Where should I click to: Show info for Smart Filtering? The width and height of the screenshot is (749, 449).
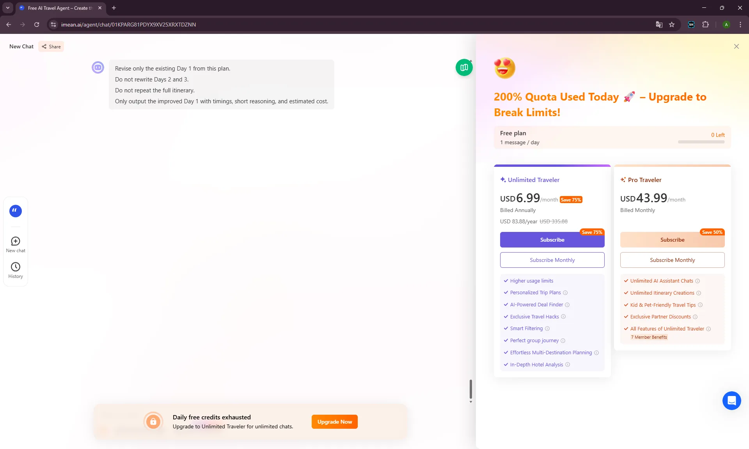(547, 329)
